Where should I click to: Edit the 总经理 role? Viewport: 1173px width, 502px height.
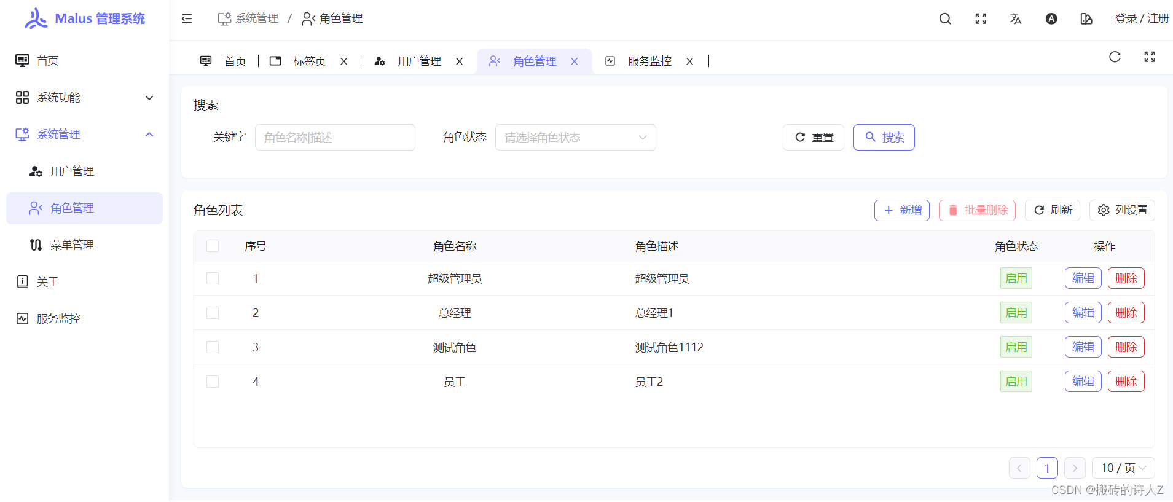coord(1083,313)
